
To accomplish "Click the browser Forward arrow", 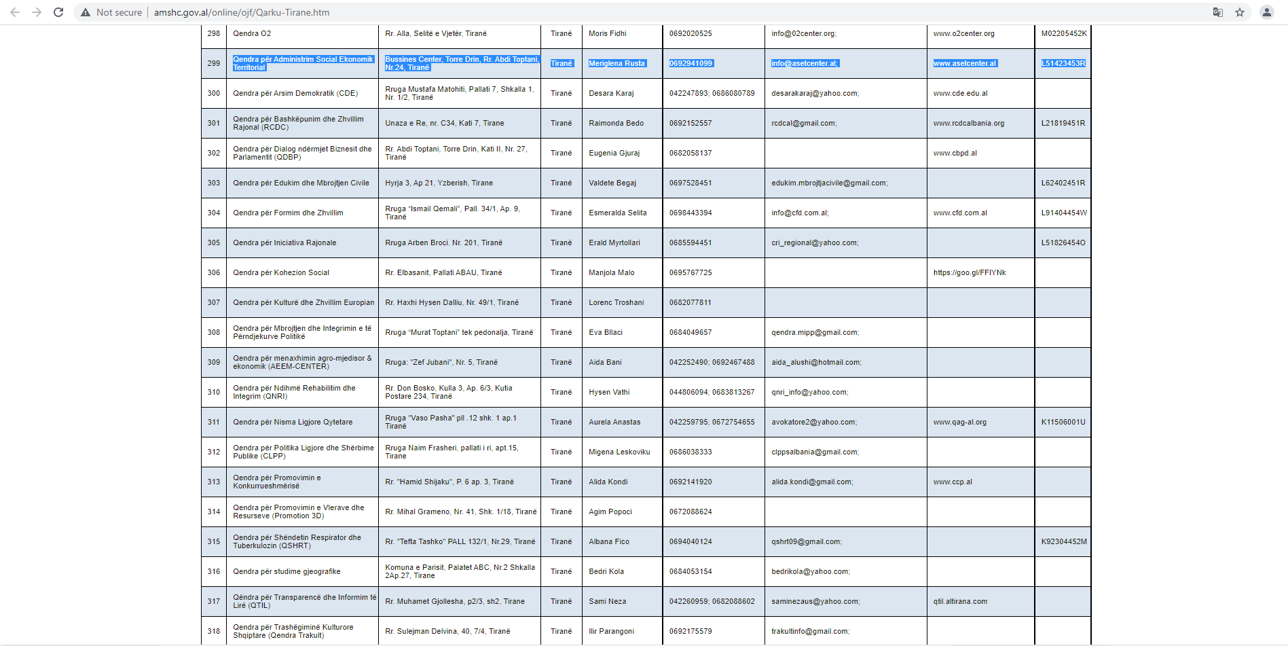I will pyautogui.click(x=37, y=12).
